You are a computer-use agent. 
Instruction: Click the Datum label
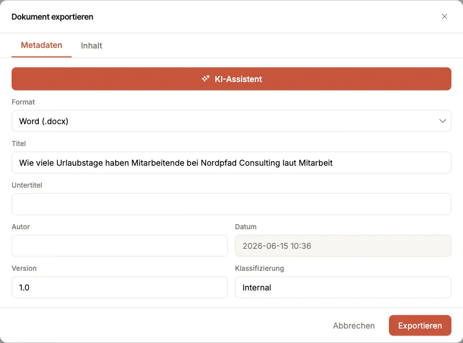(x=245, y=226)
